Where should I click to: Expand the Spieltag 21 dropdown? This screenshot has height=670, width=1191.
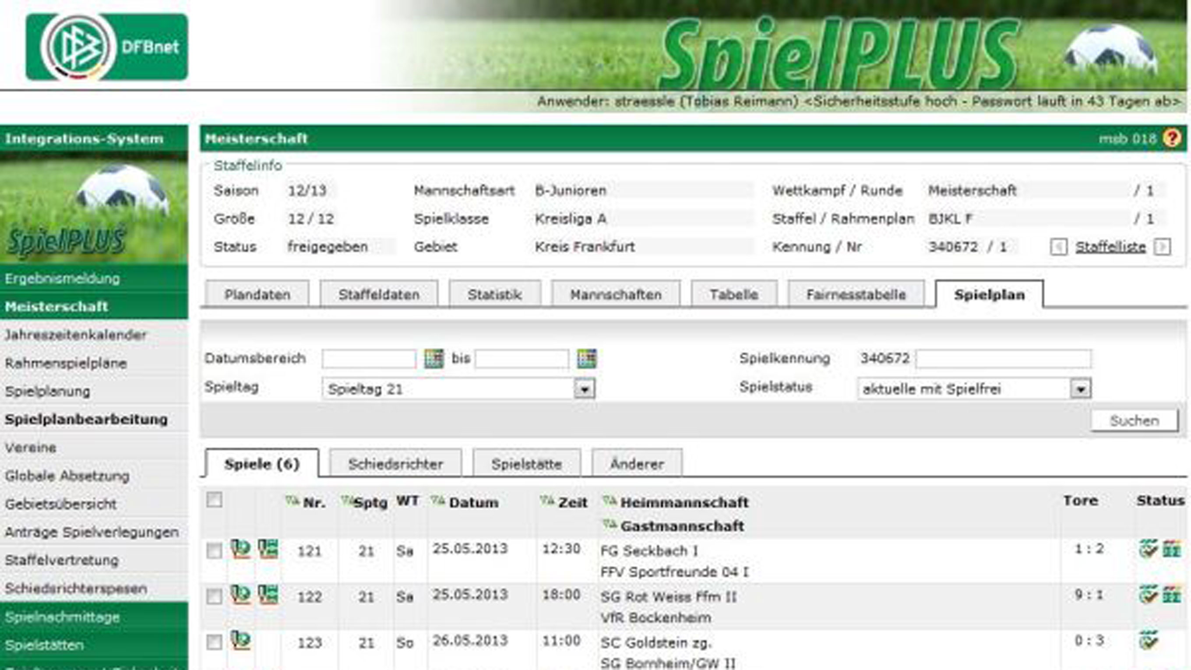click(x=585, y=389)
